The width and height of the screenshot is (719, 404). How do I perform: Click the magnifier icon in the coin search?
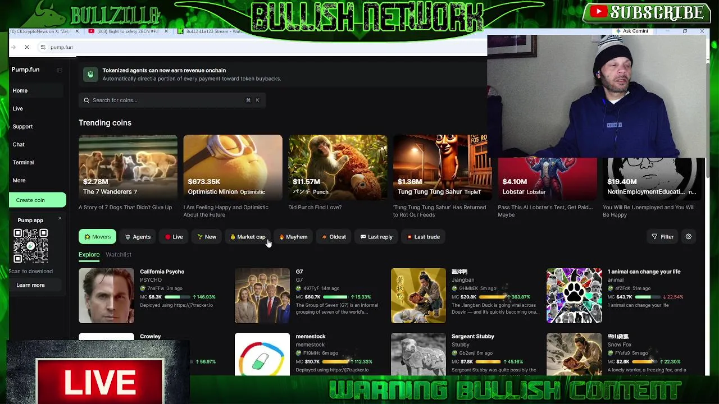coord(87,100)
